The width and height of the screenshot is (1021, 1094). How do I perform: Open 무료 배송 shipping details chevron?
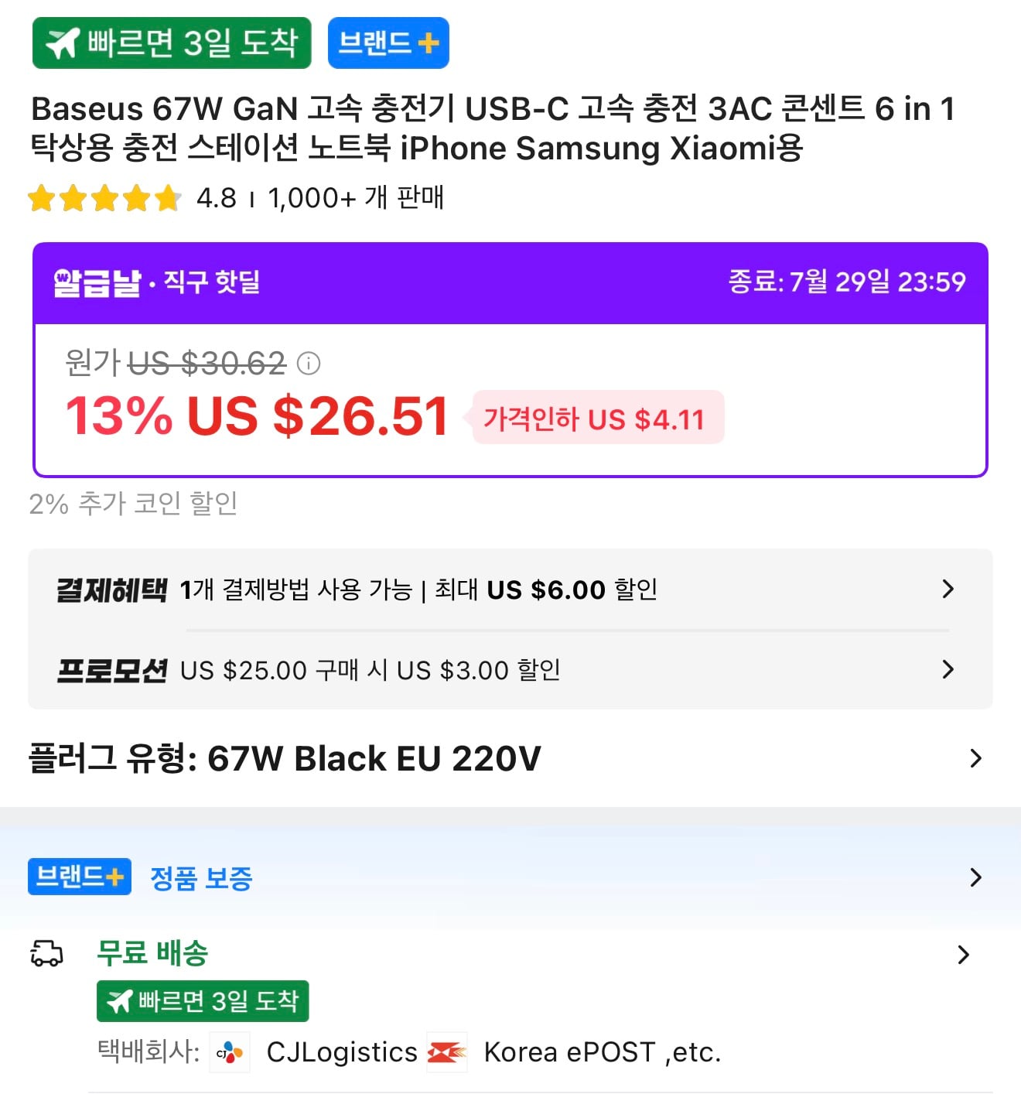pos(964,954)
